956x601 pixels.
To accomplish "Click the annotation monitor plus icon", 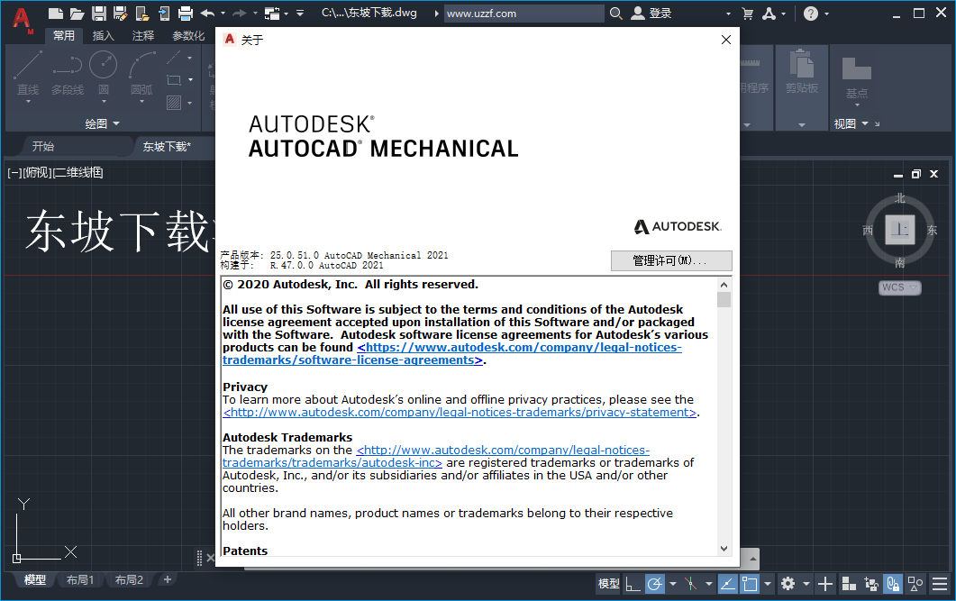I will point(825,584).
